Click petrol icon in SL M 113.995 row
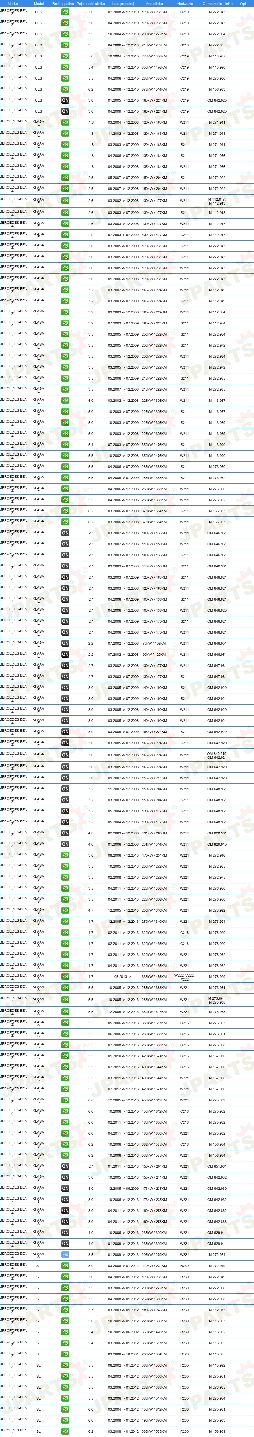This screenshot has height=1437, width=254. [x=65, y=1343]
